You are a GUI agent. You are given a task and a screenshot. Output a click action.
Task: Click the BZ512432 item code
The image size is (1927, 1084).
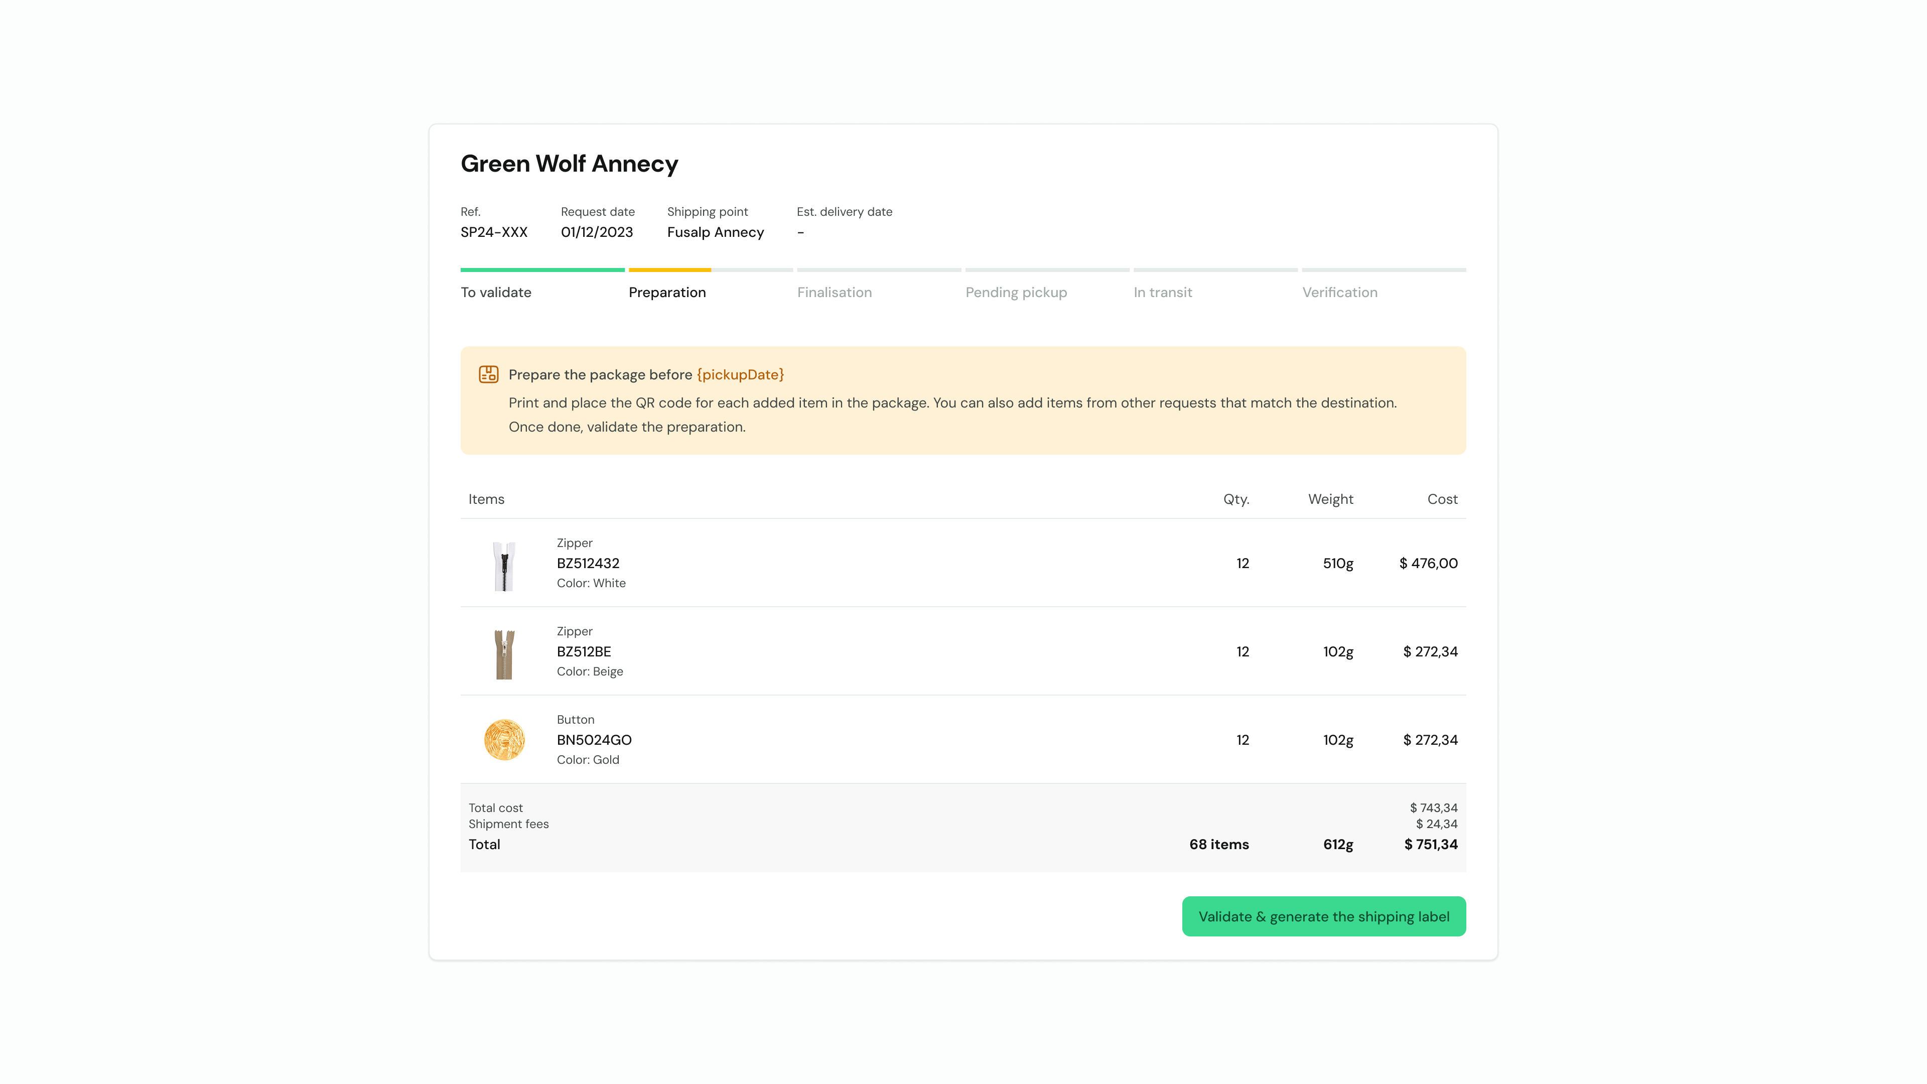[588, 563]
